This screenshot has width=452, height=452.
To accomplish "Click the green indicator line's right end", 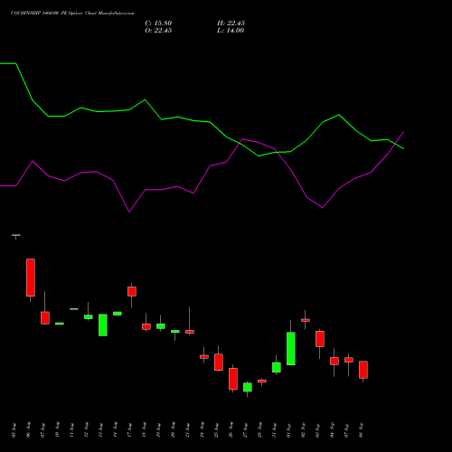I will coord(403,148).
